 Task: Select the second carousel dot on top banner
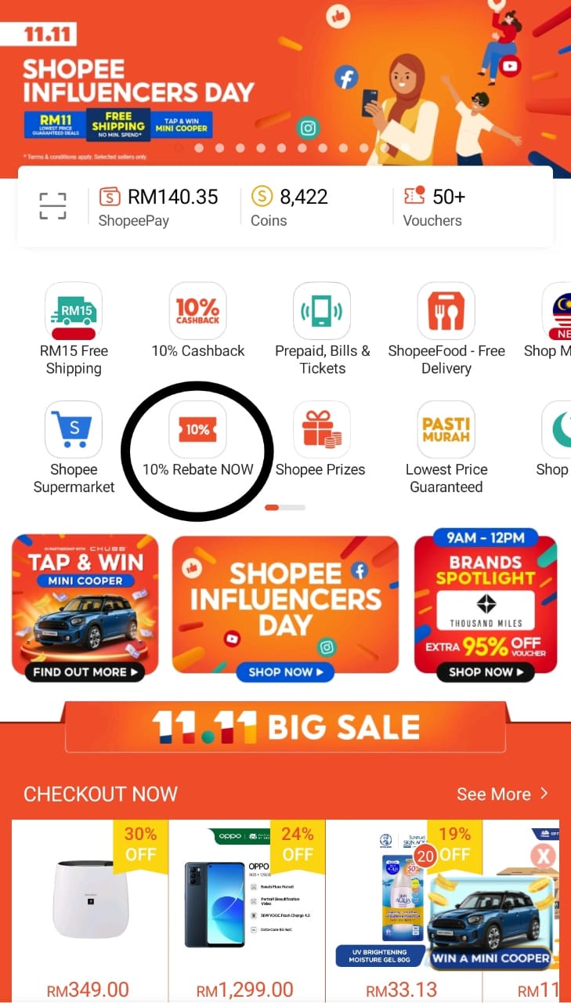click(199, 147)
